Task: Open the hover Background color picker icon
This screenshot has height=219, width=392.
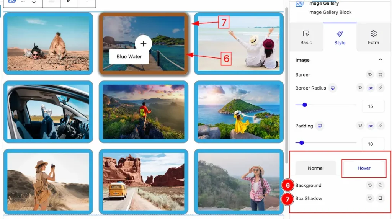Action: click(380, 185)
